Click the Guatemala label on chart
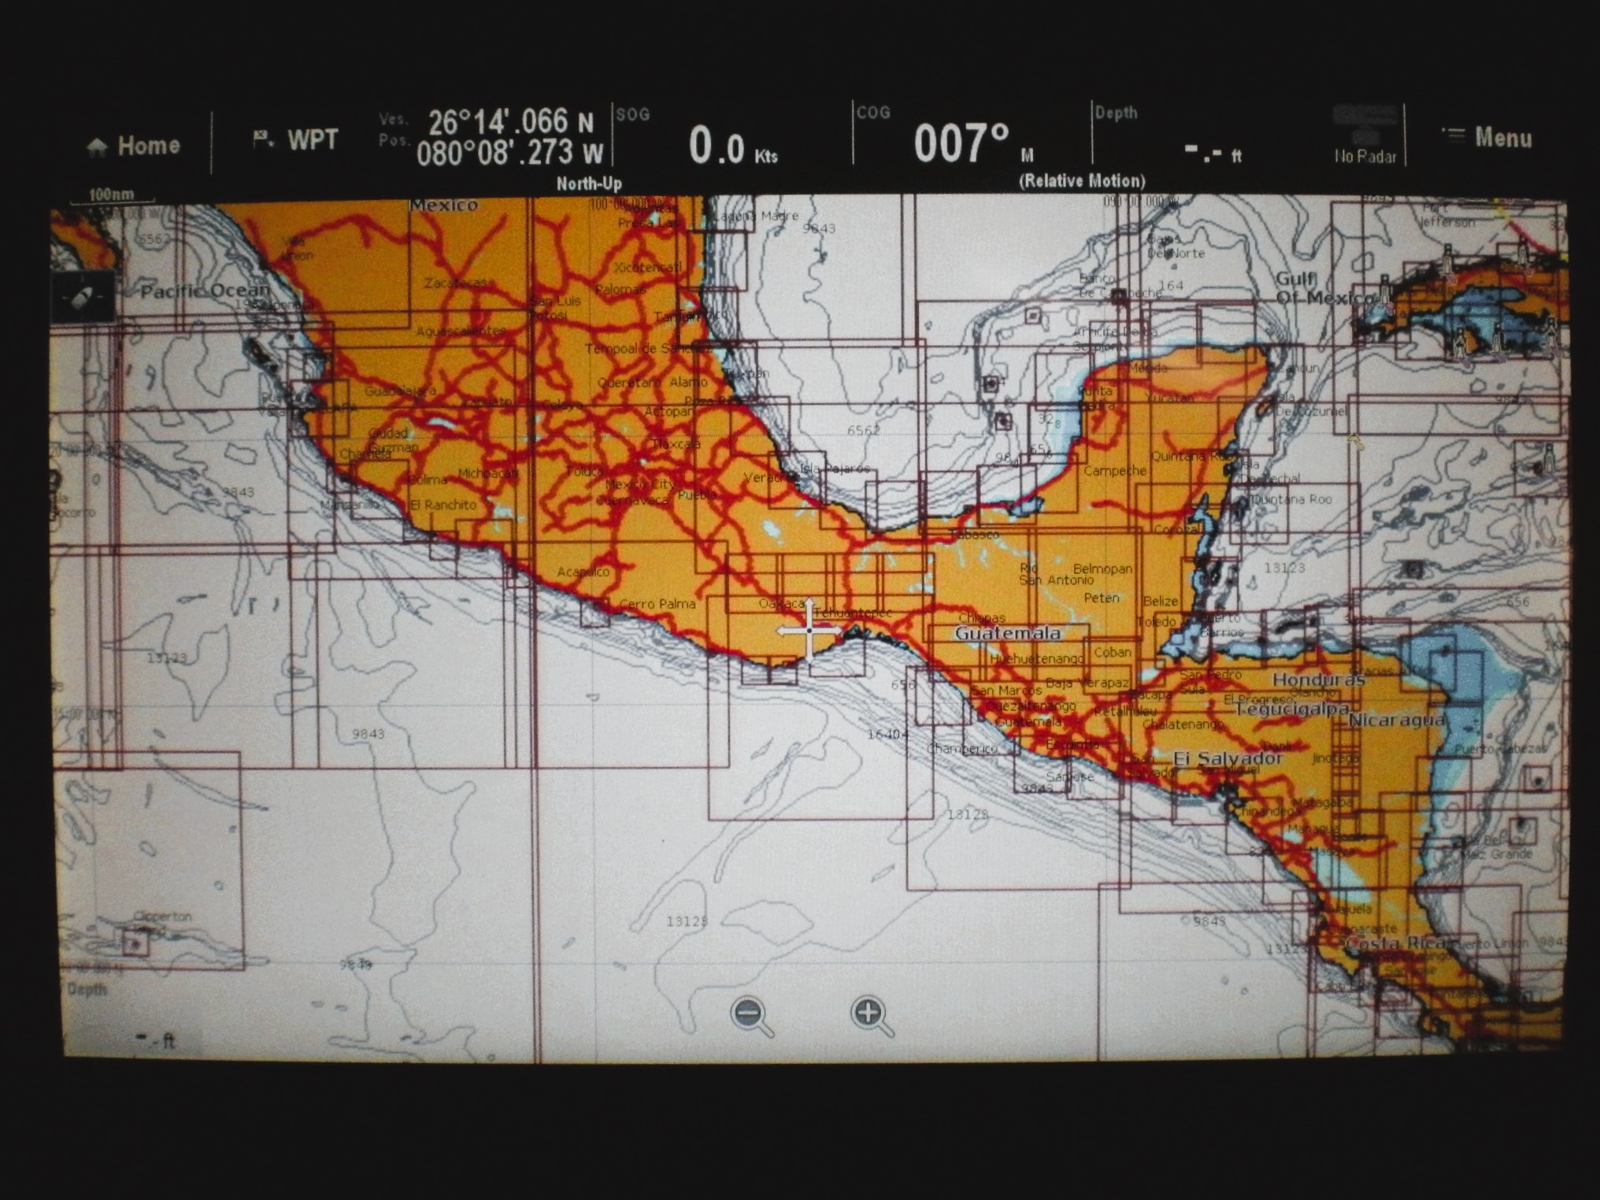This screenshot has width=1600, height=1200. click(x=1007, y=633)
